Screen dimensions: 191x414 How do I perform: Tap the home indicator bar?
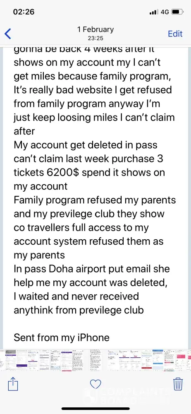95,409
